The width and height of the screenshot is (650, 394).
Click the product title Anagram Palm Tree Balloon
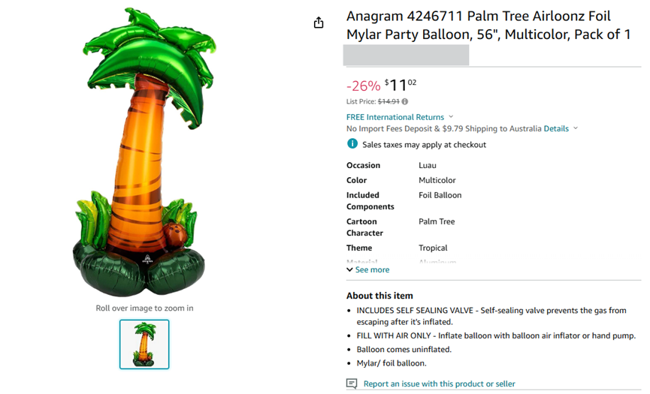[x=488, y=26]
